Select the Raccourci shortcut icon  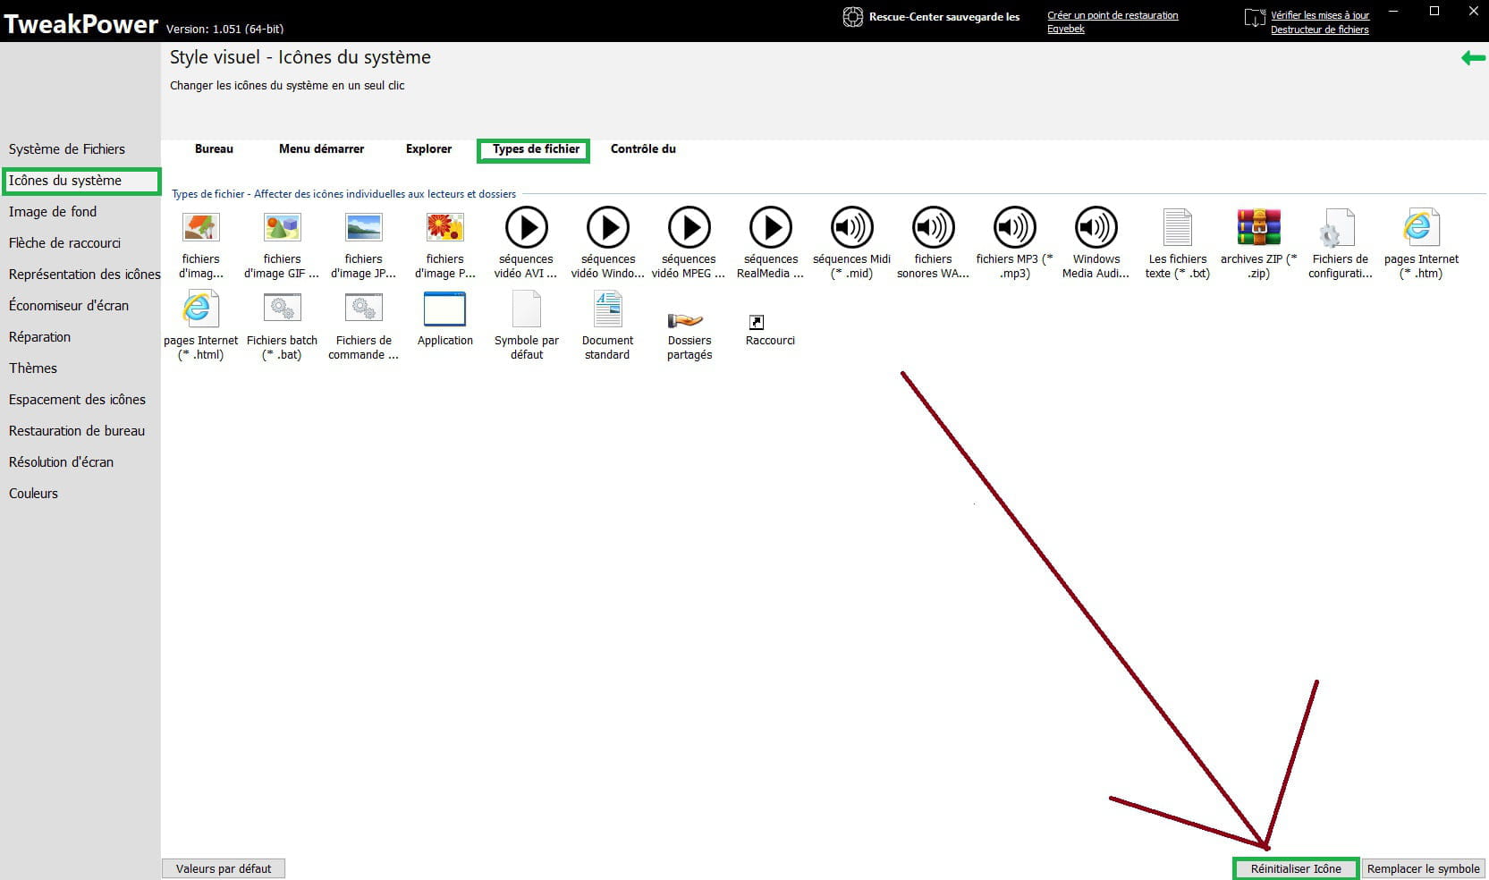[x=757, y=322]
